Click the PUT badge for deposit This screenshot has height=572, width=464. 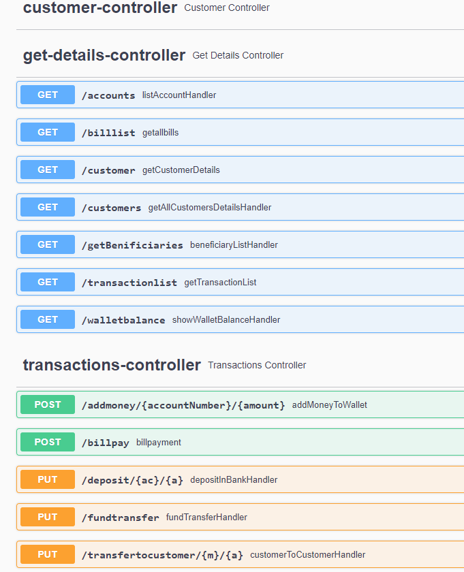click(x=48, y=479)
